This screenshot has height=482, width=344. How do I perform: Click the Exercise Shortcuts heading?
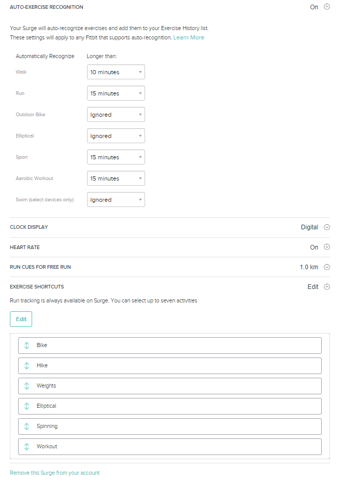(x=37, y=287)
